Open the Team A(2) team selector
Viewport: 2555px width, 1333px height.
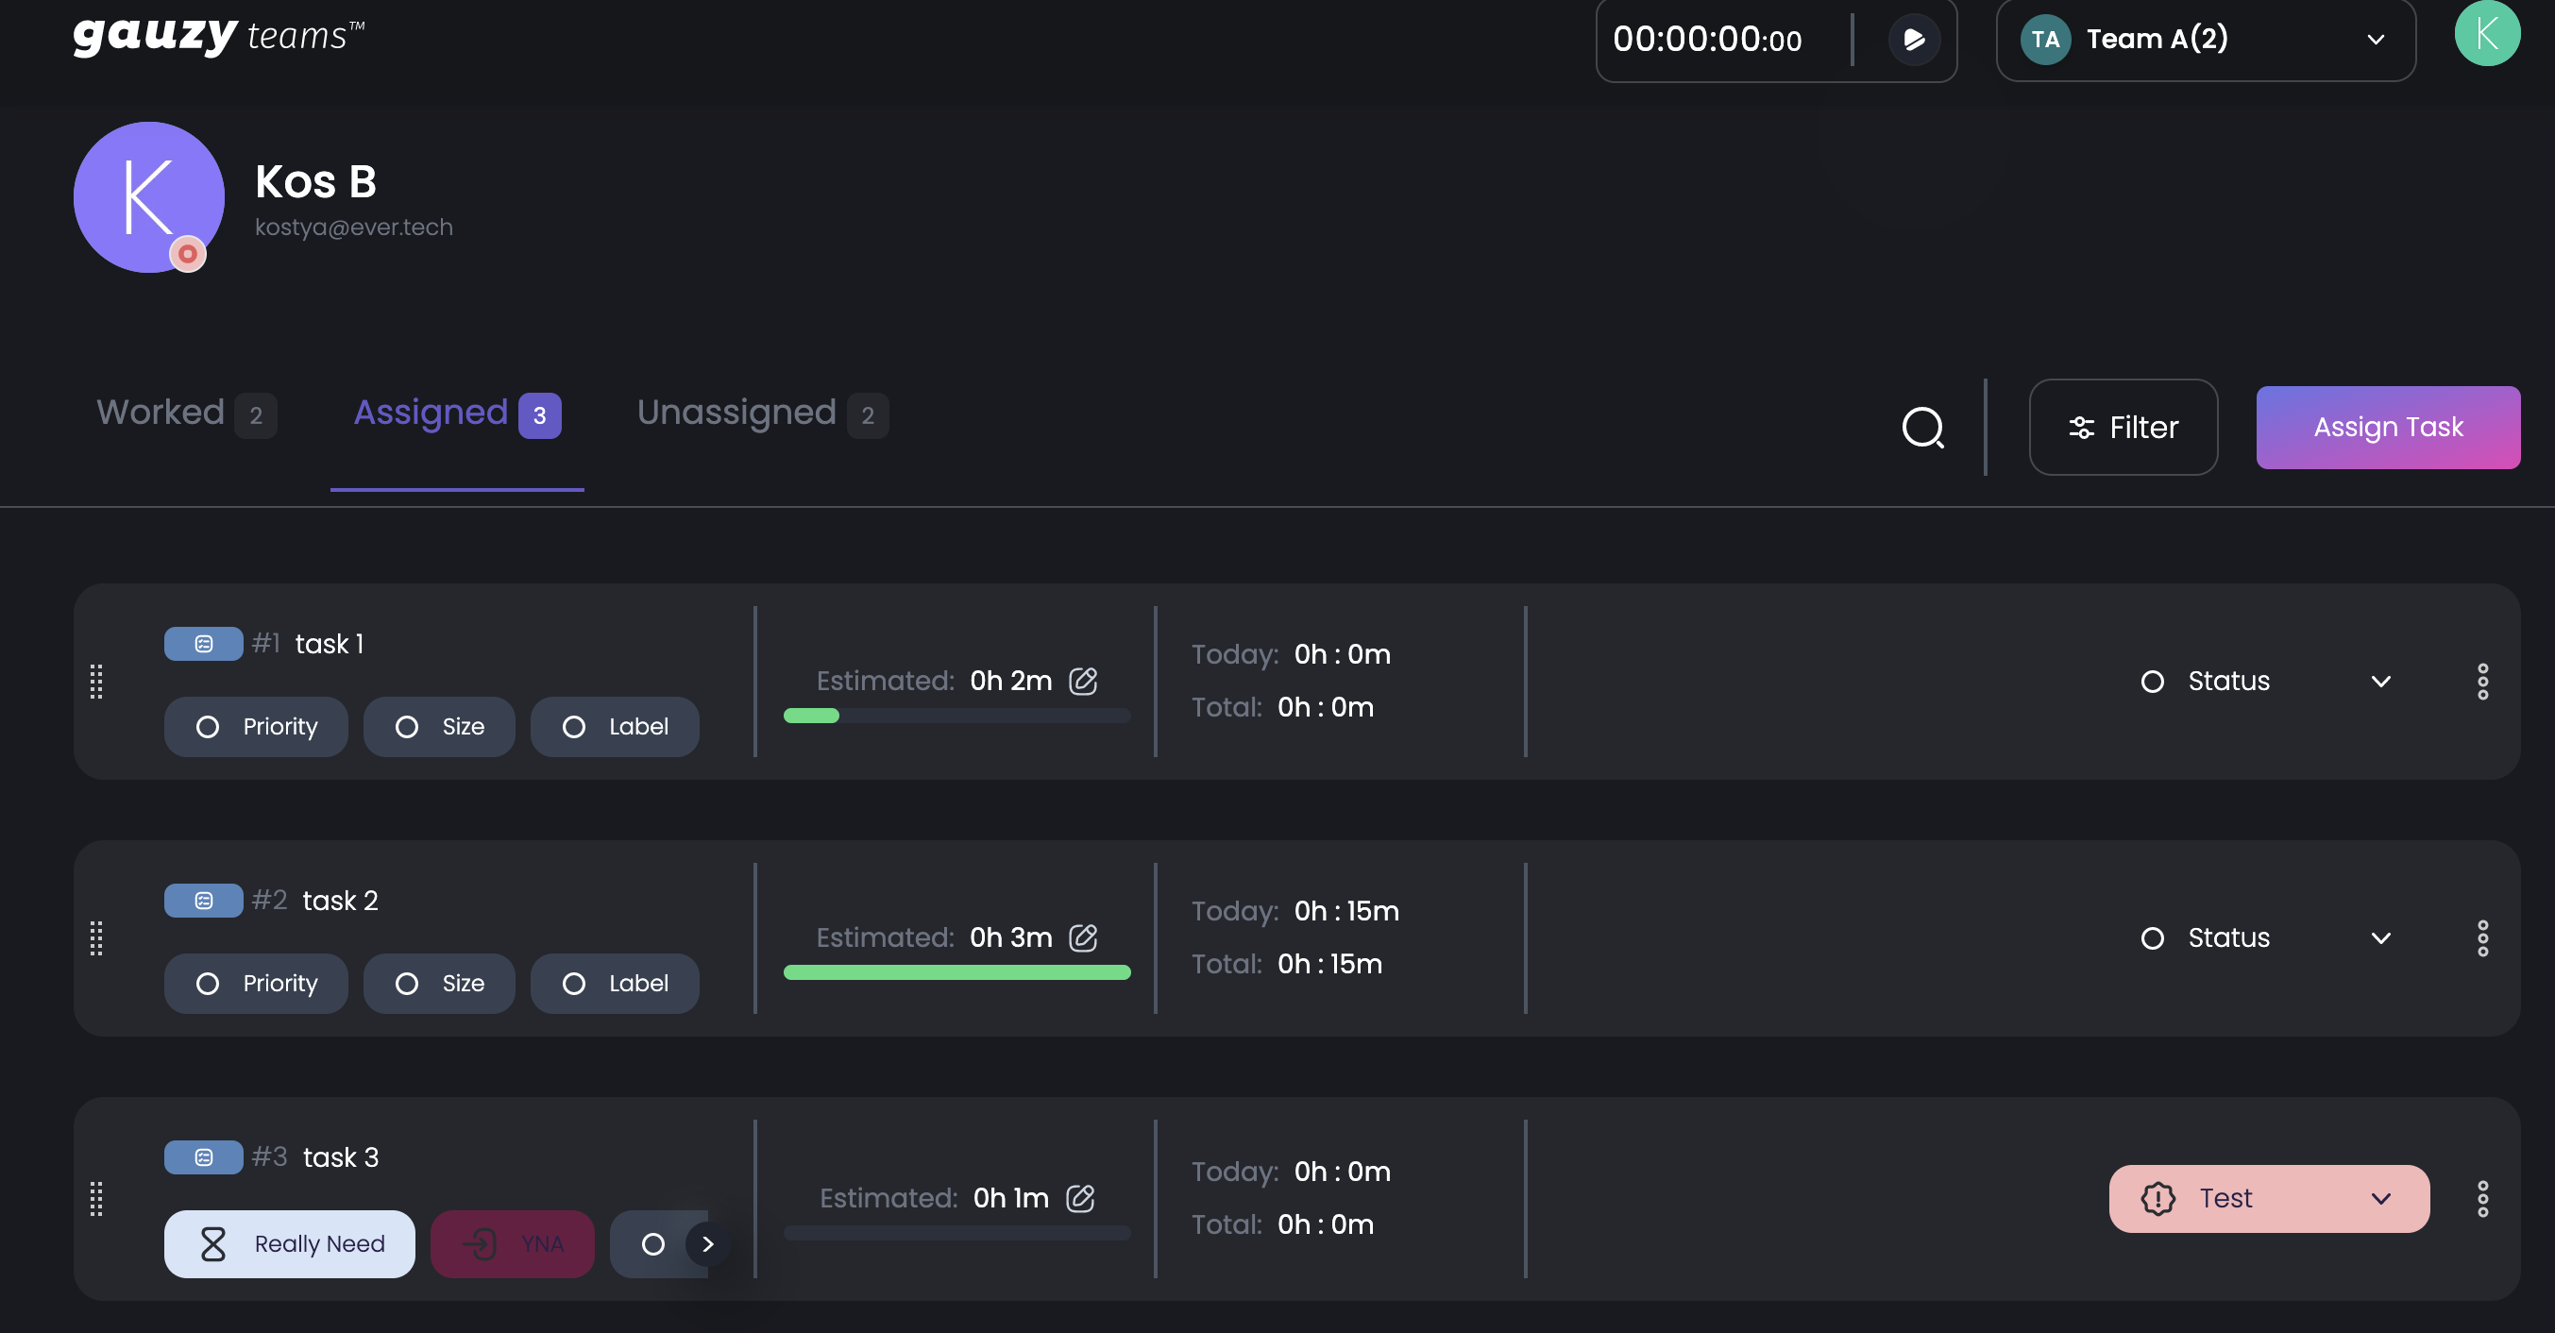click(2206, 40)
